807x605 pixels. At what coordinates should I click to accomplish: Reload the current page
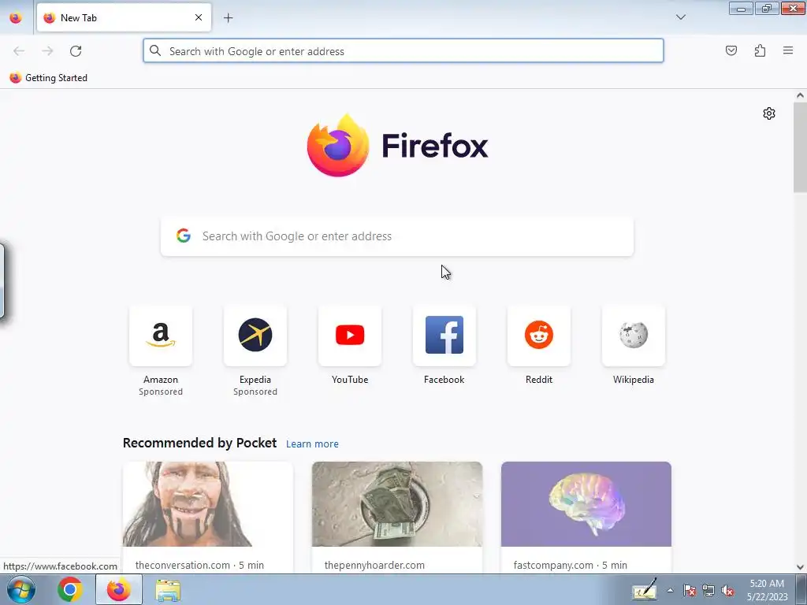tap(76, 51)
